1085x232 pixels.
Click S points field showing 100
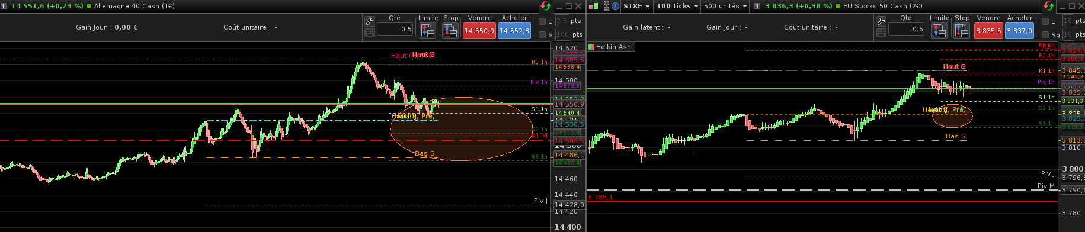coord(562,35)
